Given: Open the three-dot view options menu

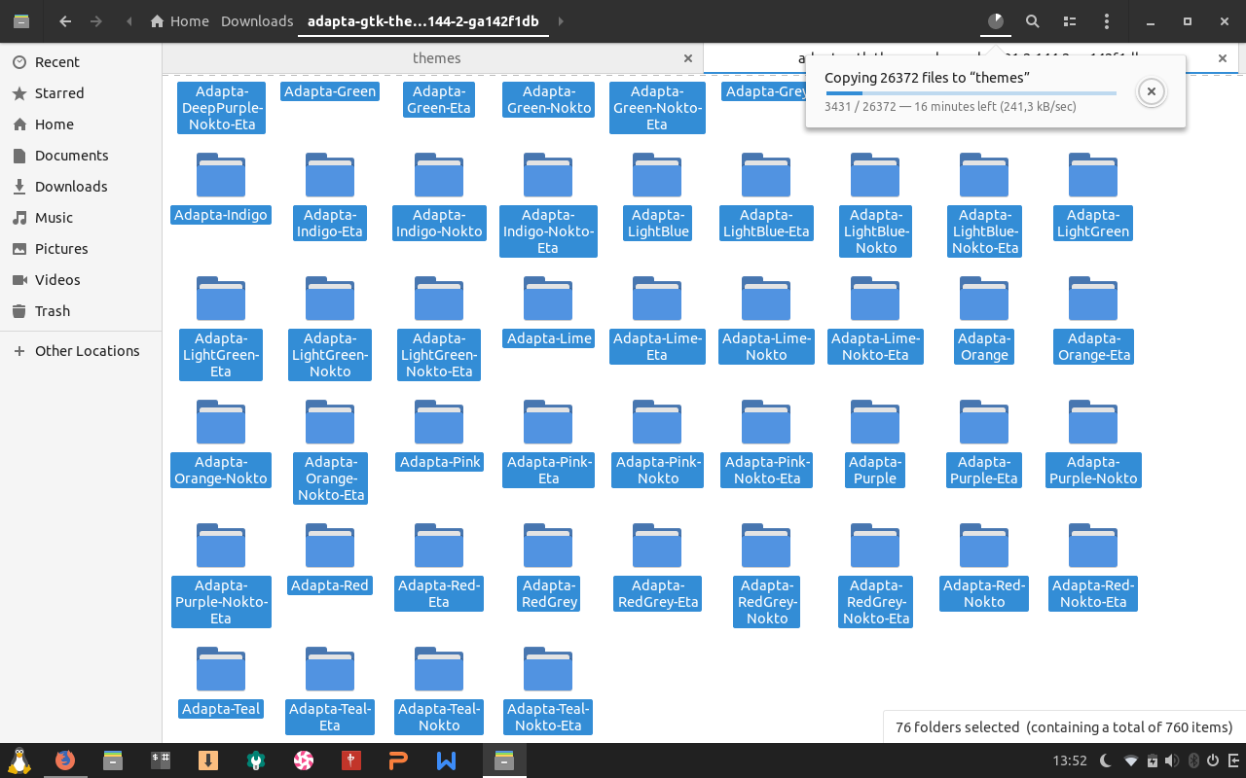Looking at the screenshot, I should click(1107, 21).
